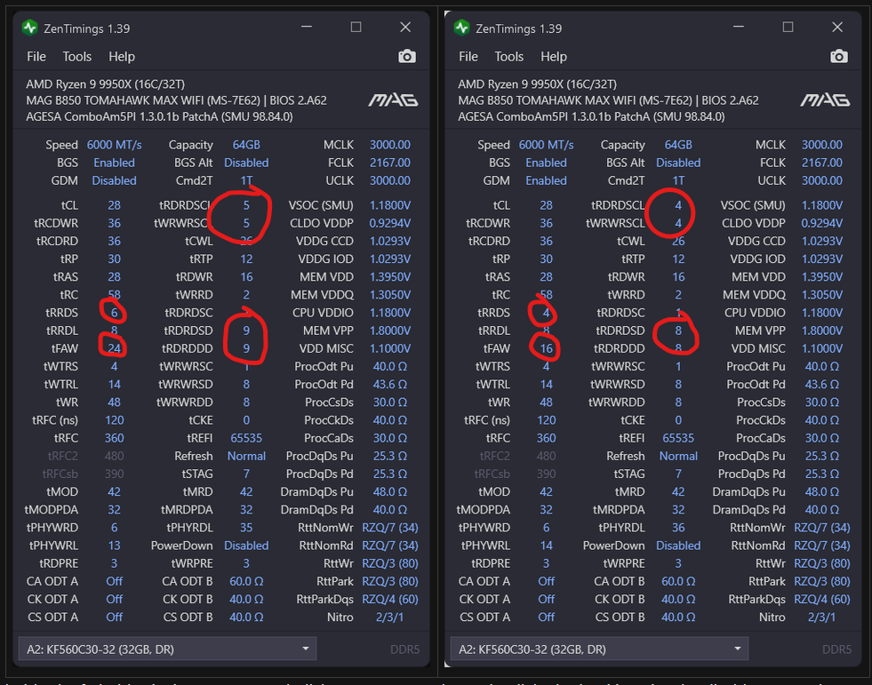Click tRDRDDD value 9 in left window
The image size is (872, 685).
coord(246,348)
